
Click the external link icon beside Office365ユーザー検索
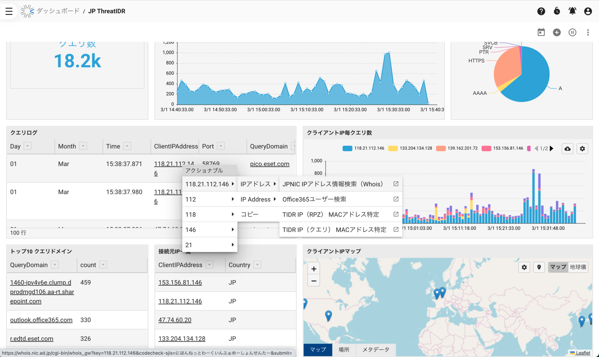pyautogui.click(x=396, y=199)
